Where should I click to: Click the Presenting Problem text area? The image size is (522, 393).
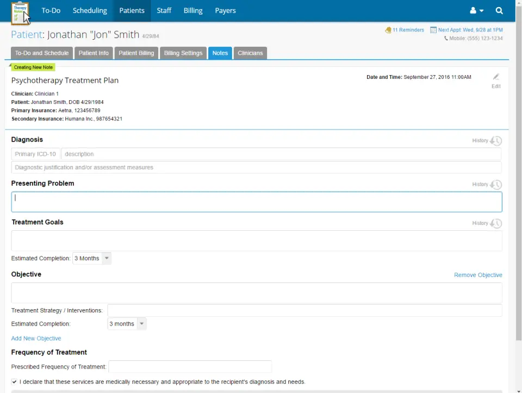(256, 202)
